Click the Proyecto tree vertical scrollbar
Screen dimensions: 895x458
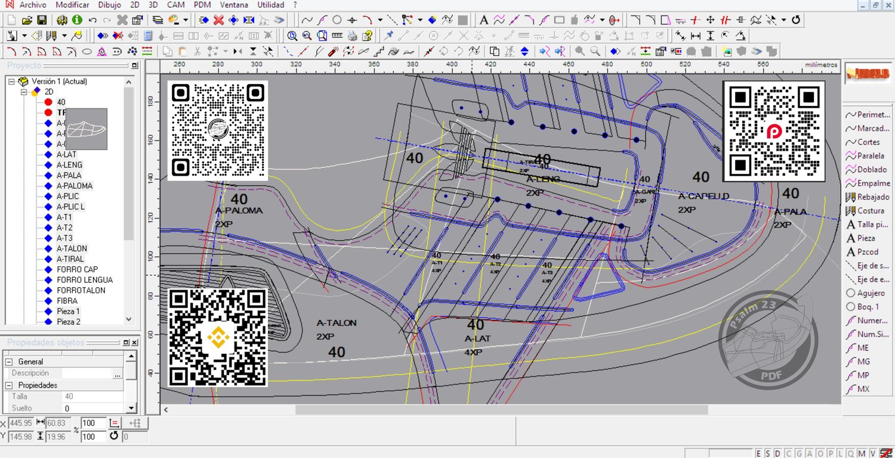(x=129, y=164)
